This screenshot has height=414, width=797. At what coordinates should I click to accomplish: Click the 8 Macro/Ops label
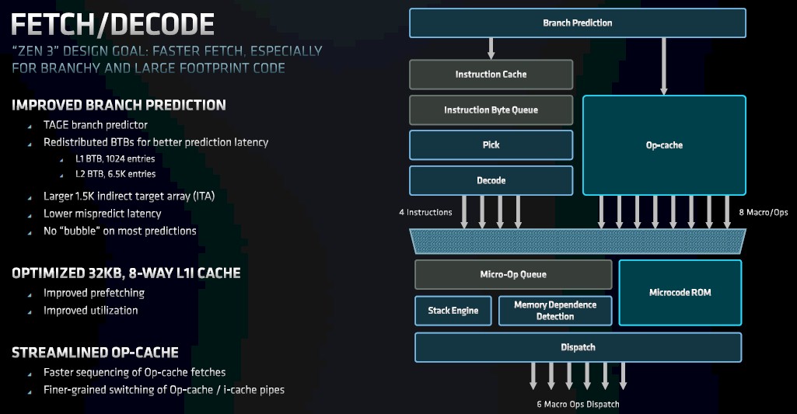point(764,212)
